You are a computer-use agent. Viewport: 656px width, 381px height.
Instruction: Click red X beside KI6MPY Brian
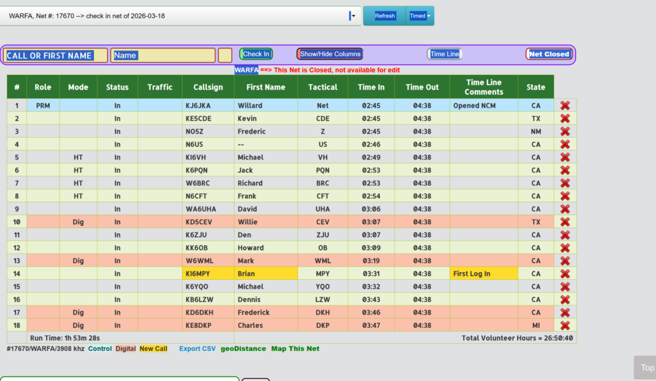[x=565, y=273]
